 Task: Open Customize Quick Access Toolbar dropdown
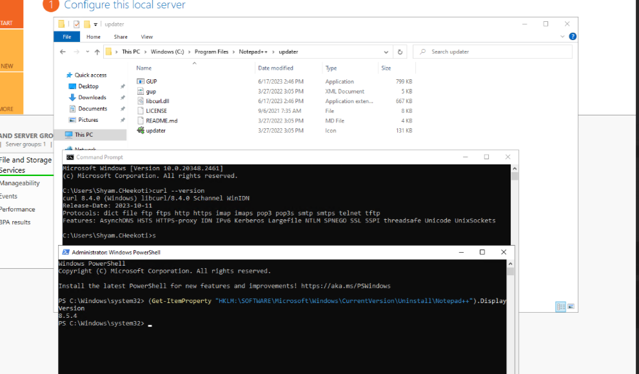[95, 25]
